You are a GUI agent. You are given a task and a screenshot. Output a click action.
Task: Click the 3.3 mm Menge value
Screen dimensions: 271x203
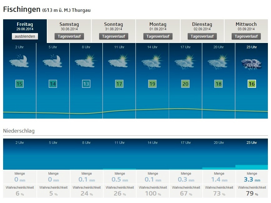[x=252, y=180]
